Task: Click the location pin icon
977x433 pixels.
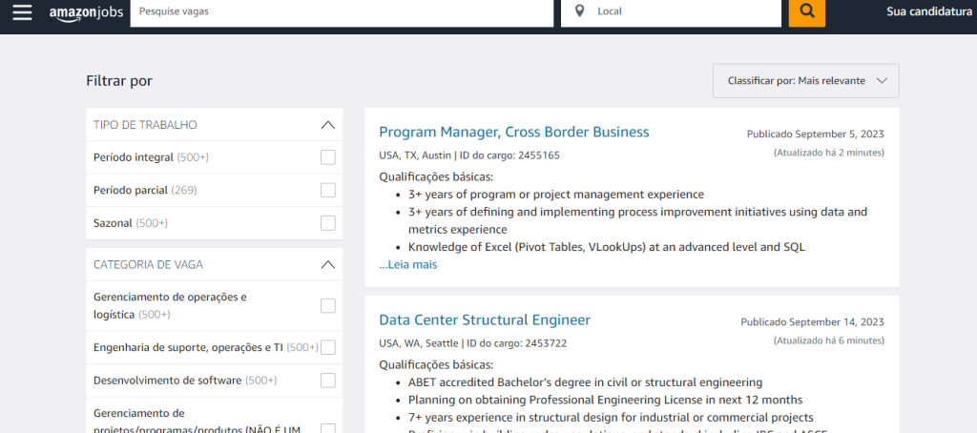Action: coord(579,11)
